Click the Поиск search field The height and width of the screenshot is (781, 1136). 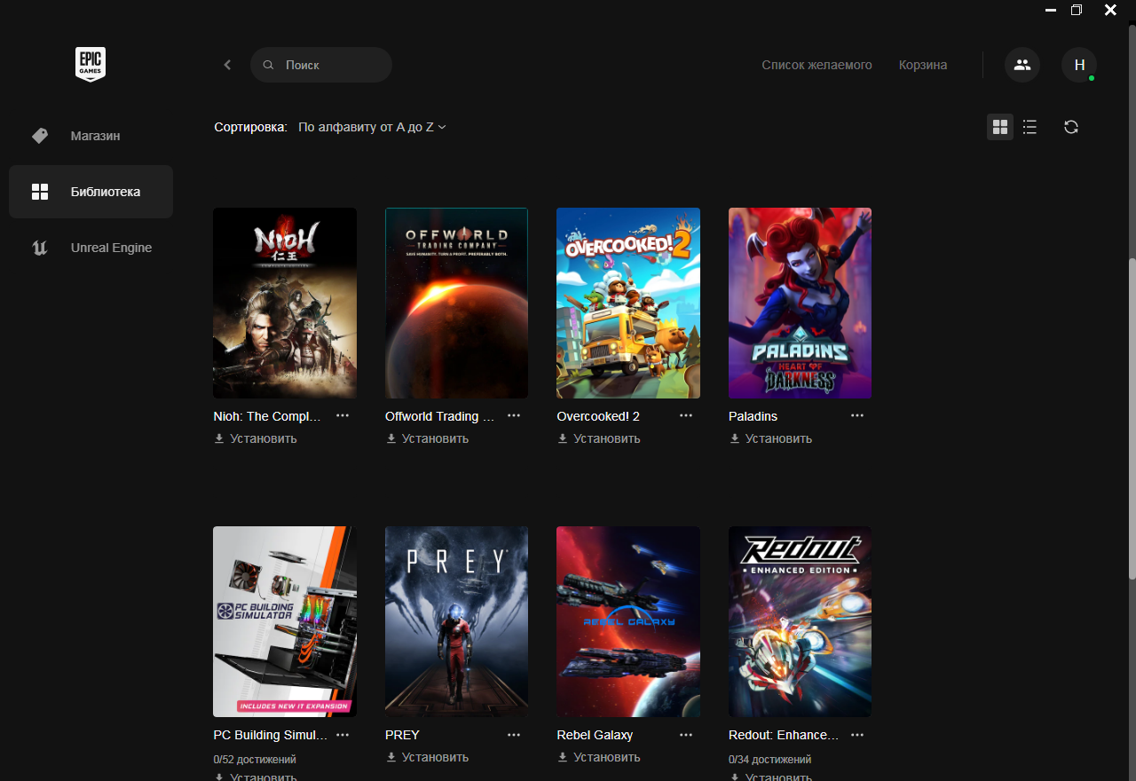tap(321, 65)
